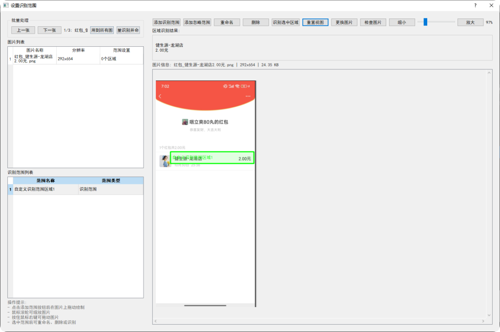Click the green 2.00元 recognition region
500x332 pixels.
[x=213, y=157]
